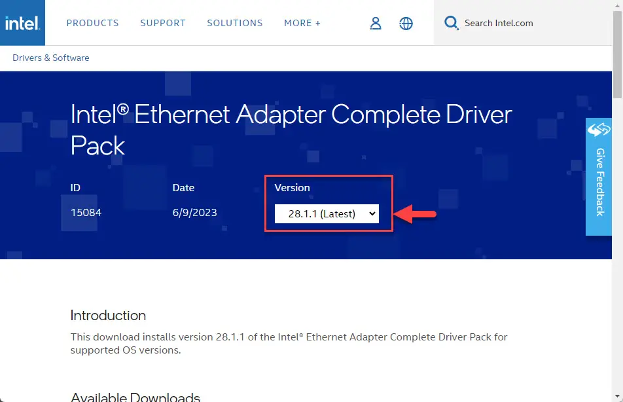The width and height of the screenshot is (623, 402).
Task: Click the Available Downloads heading
Action: [135, 397]
